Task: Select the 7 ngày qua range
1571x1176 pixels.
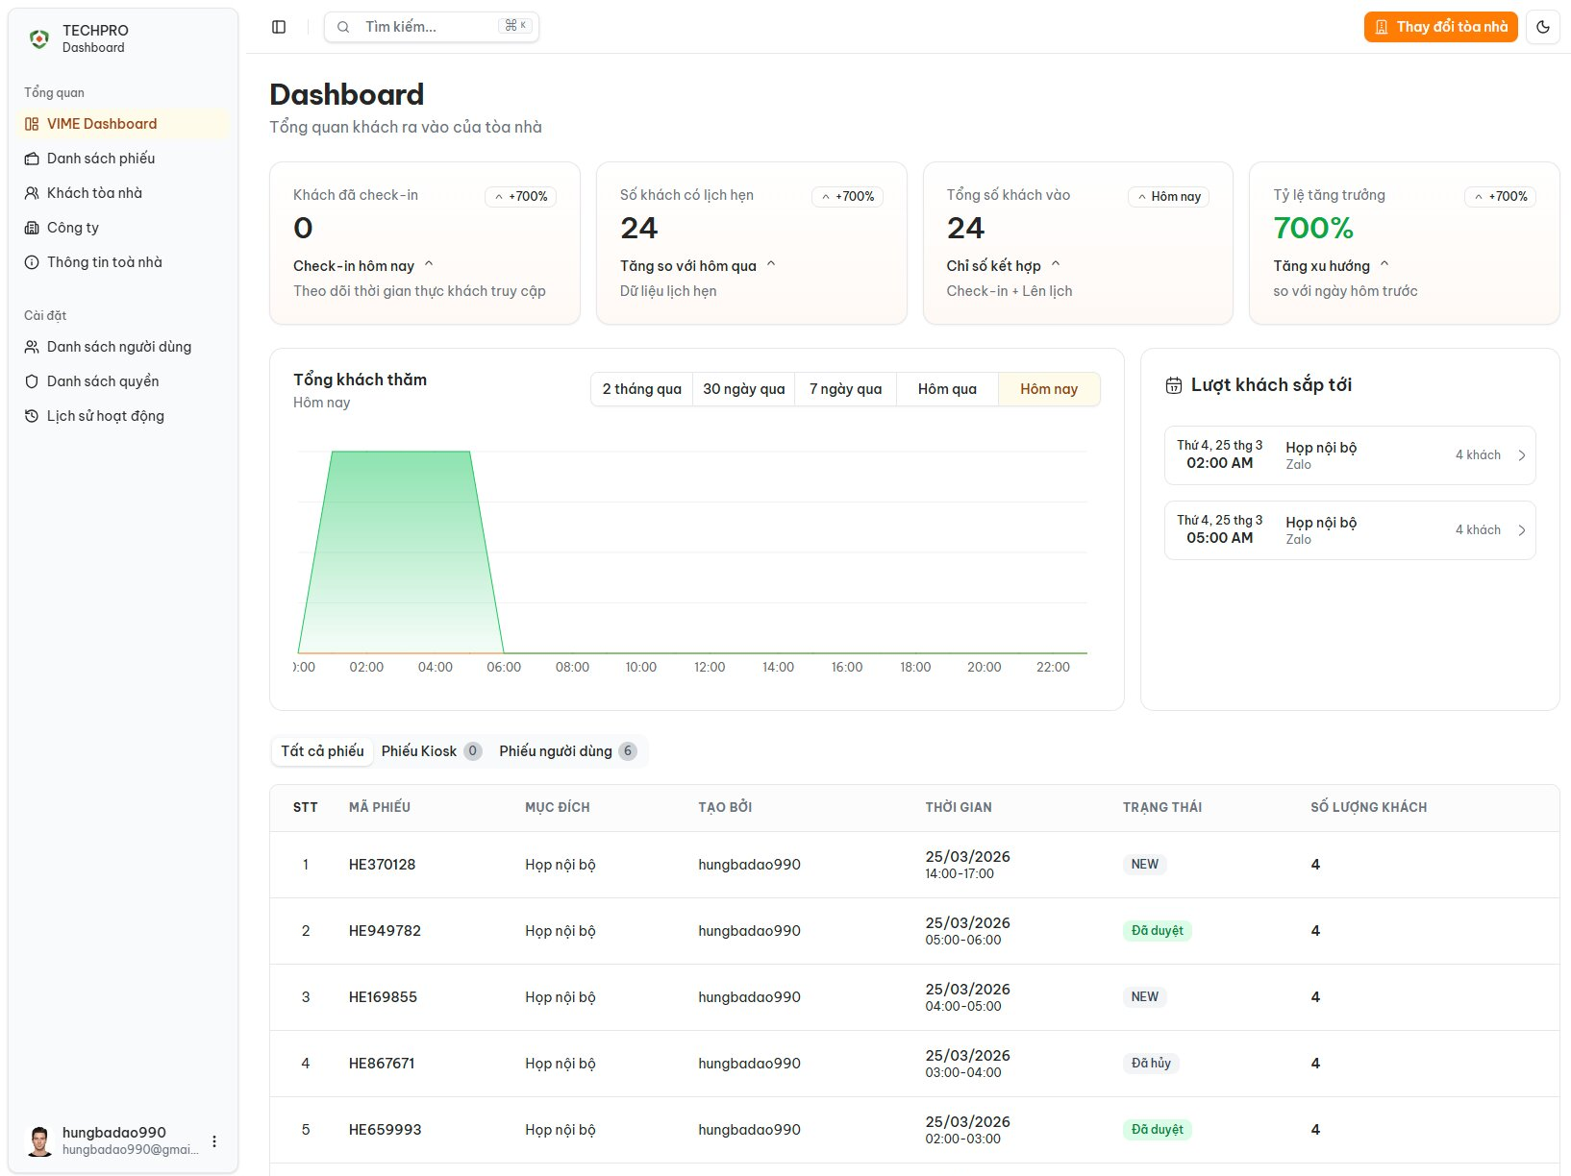Action: pyautogui.click(x=845, y=389)
